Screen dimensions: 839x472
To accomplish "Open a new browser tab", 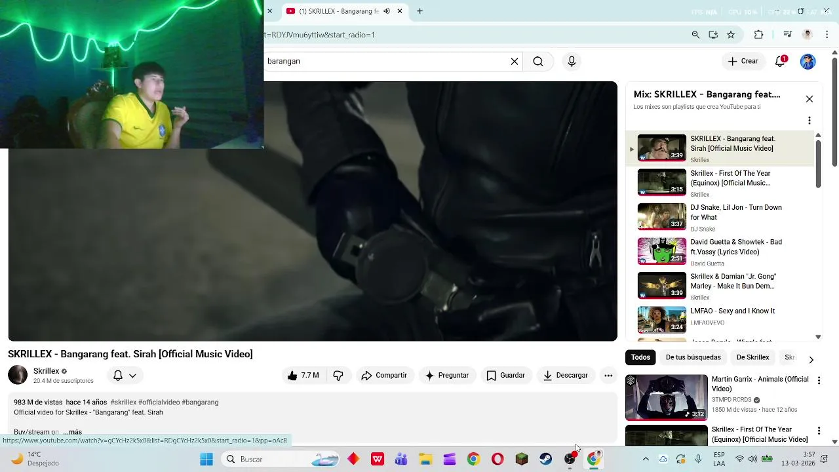I will click(x=419, y=11).
